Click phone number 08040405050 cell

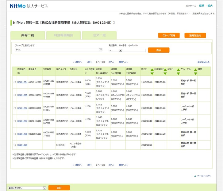tap(35, 121)
